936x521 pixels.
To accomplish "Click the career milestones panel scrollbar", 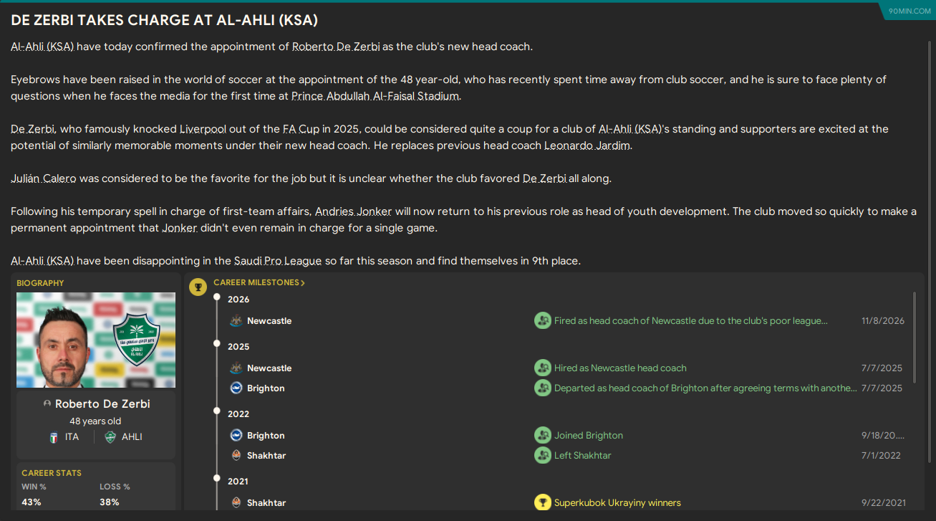I will (x=914, y=330).
